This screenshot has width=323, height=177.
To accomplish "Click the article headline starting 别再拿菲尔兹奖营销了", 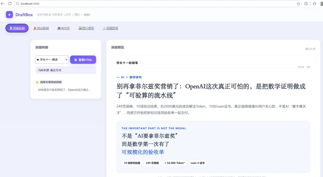I will pos(211,91).
